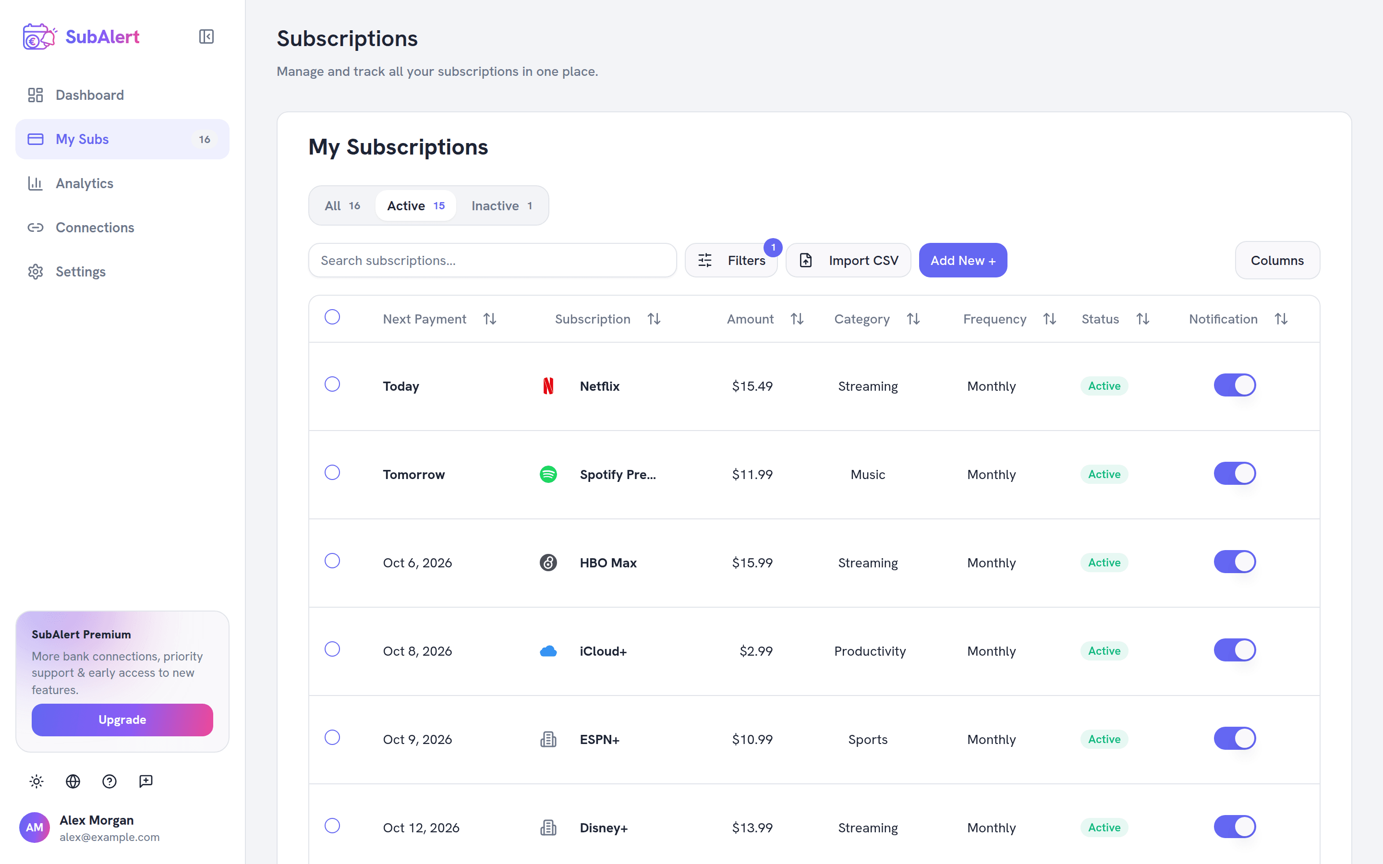The height and width of the screenshot is (864, 1383).
Task: Select the ESPN+ row checkbox
Action: (x=332, y=737)
